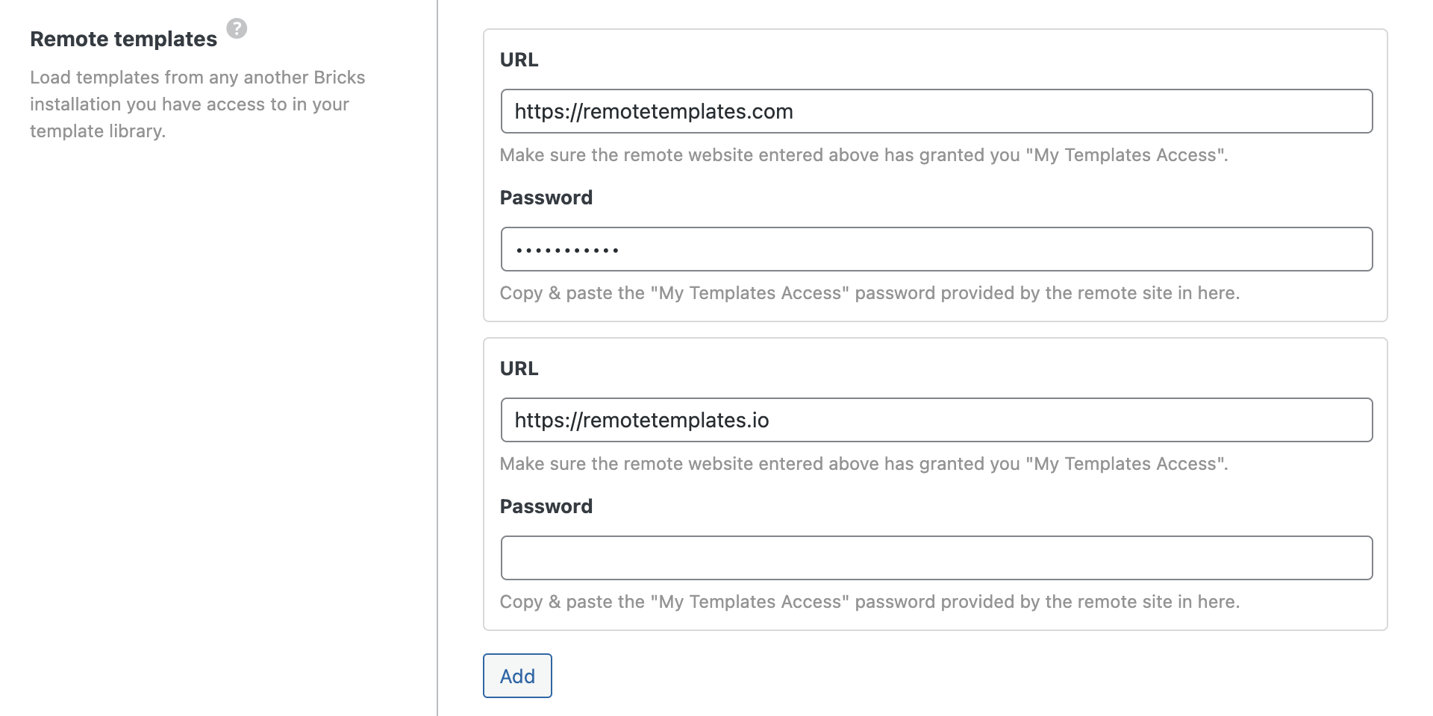Click the "Make sure" hint under the remotetemplates.com URL

click(x=863, y=155)
